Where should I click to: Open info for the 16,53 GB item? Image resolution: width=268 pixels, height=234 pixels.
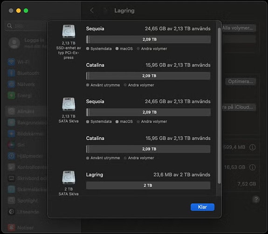[x=253, y=167]
